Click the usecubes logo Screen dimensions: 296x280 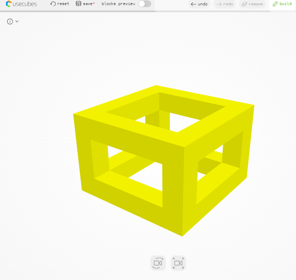(x=21, y=4)
